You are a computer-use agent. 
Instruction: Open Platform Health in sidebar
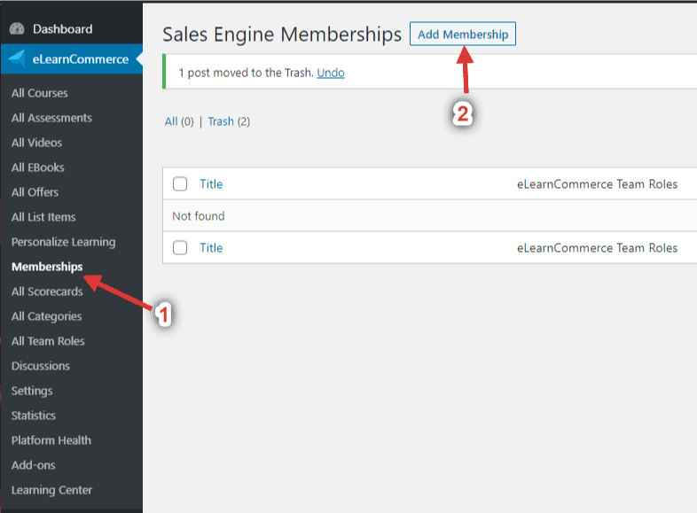coord(51,440)
